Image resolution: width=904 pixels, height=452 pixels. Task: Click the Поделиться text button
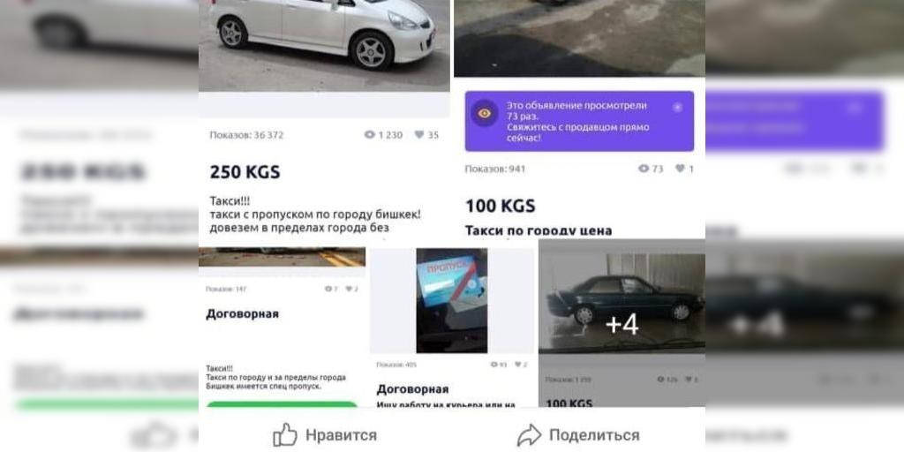[x=594, y=435]
